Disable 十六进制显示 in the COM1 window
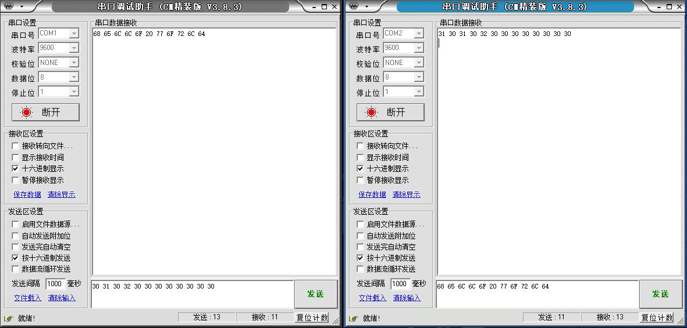The image size is (687, 328). pos(16,168)
